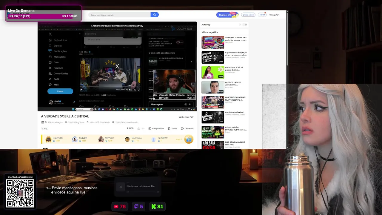Click the MoneyMan gifter avatar

(127, 139)
